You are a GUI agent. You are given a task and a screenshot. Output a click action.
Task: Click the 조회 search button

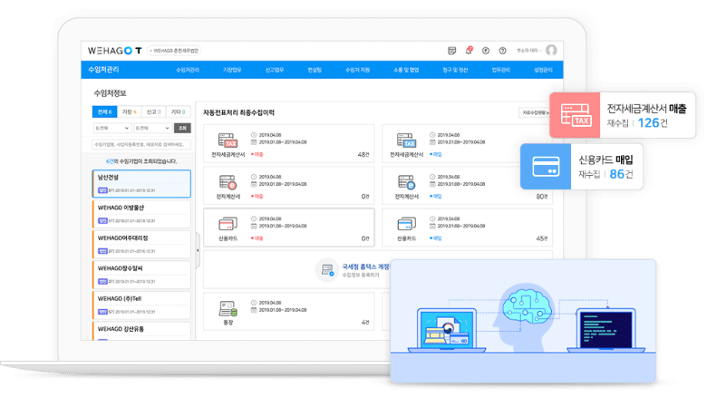182,128
